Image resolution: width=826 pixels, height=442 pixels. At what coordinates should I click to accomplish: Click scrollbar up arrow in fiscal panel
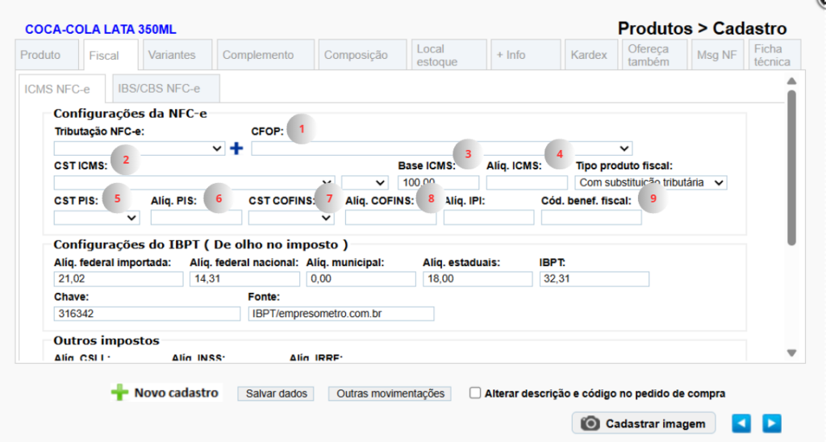coord(792,81)
